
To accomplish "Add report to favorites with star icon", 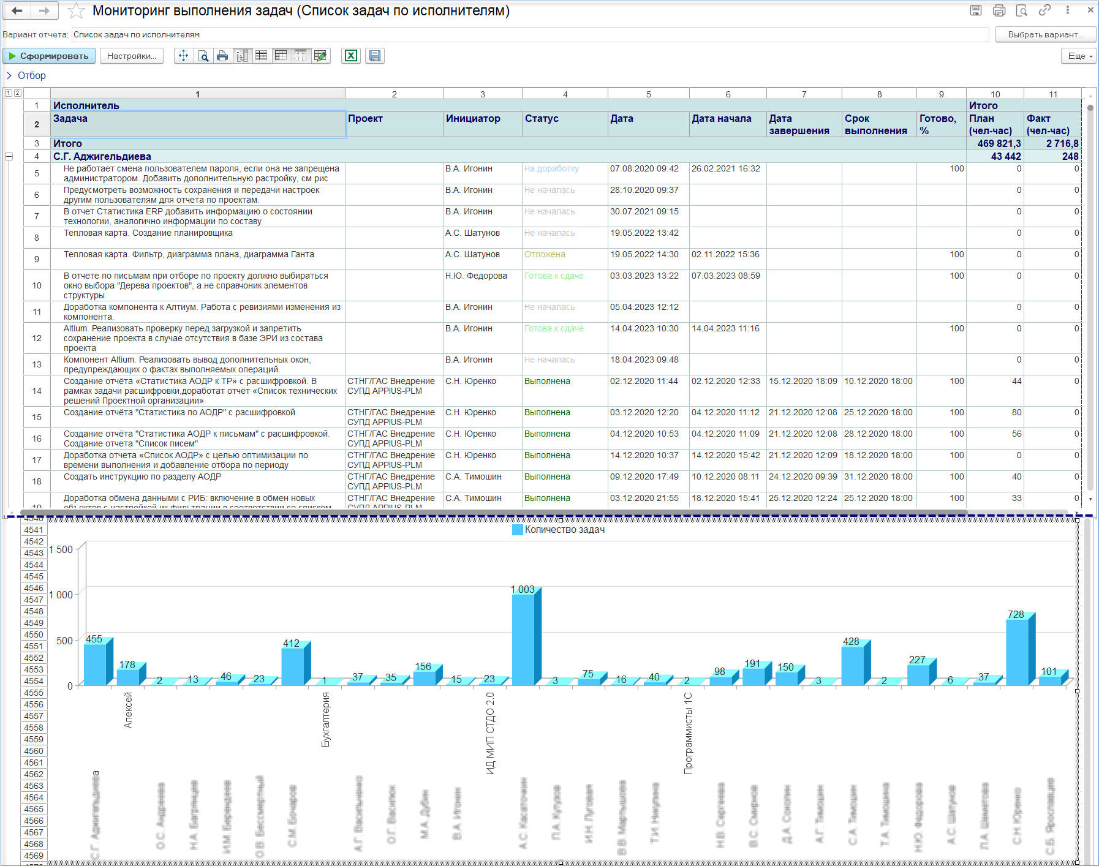I will 76,10.
